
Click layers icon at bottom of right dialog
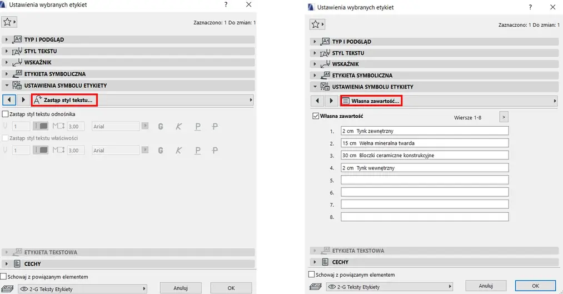(316, 286)
